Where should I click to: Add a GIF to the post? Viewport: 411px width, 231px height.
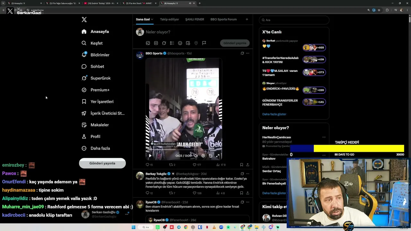(x=156, y=43)
